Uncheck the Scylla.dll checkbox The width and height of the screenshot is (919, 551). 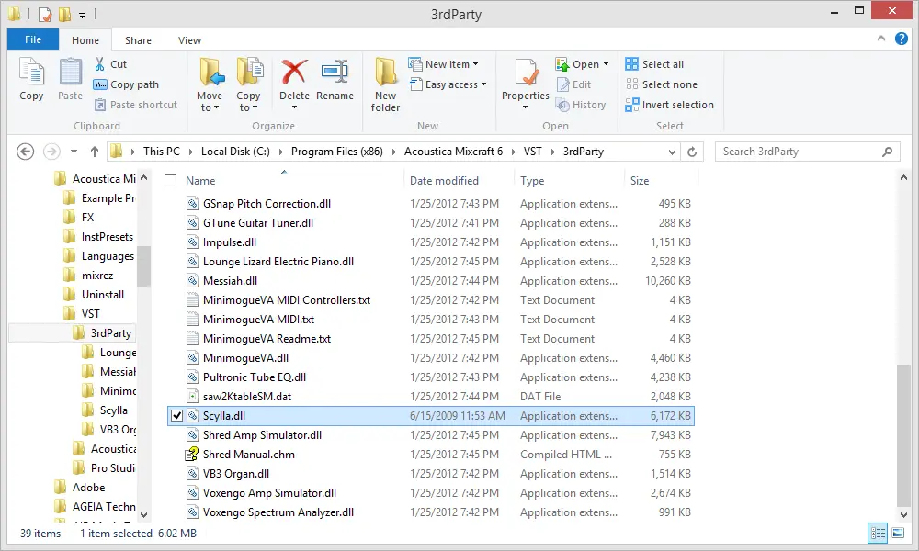click(x=176, y=416)
